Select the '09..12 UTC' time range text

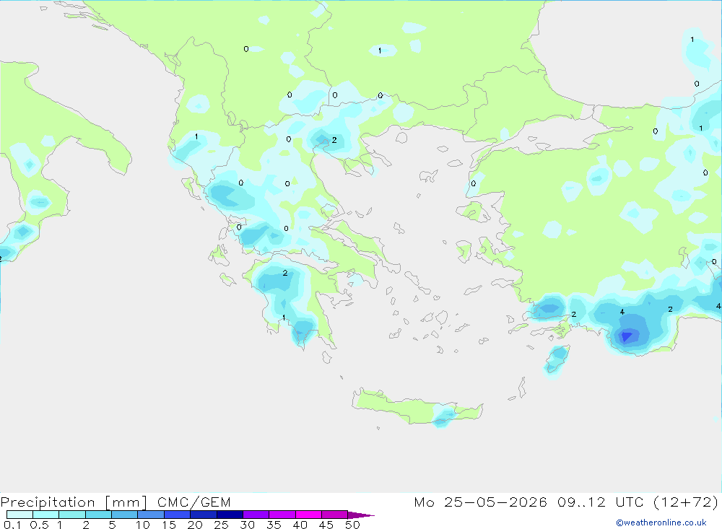point(600,502)
